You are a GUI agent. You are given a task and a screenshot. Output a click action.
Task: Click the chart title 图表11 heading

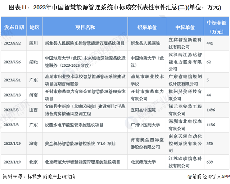coord(115,7)
